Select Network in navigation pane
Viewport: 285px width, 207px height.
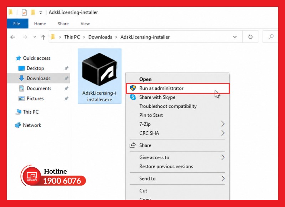tap(32, 125)
